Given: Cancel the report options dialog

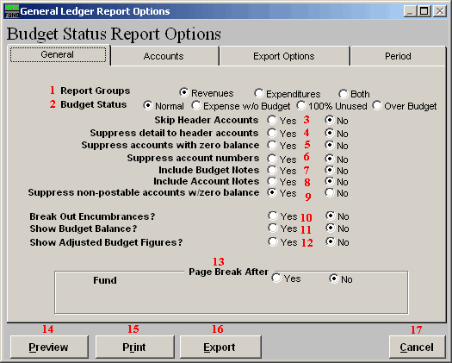Looking at the screenshot, I should tap(417, 347).
